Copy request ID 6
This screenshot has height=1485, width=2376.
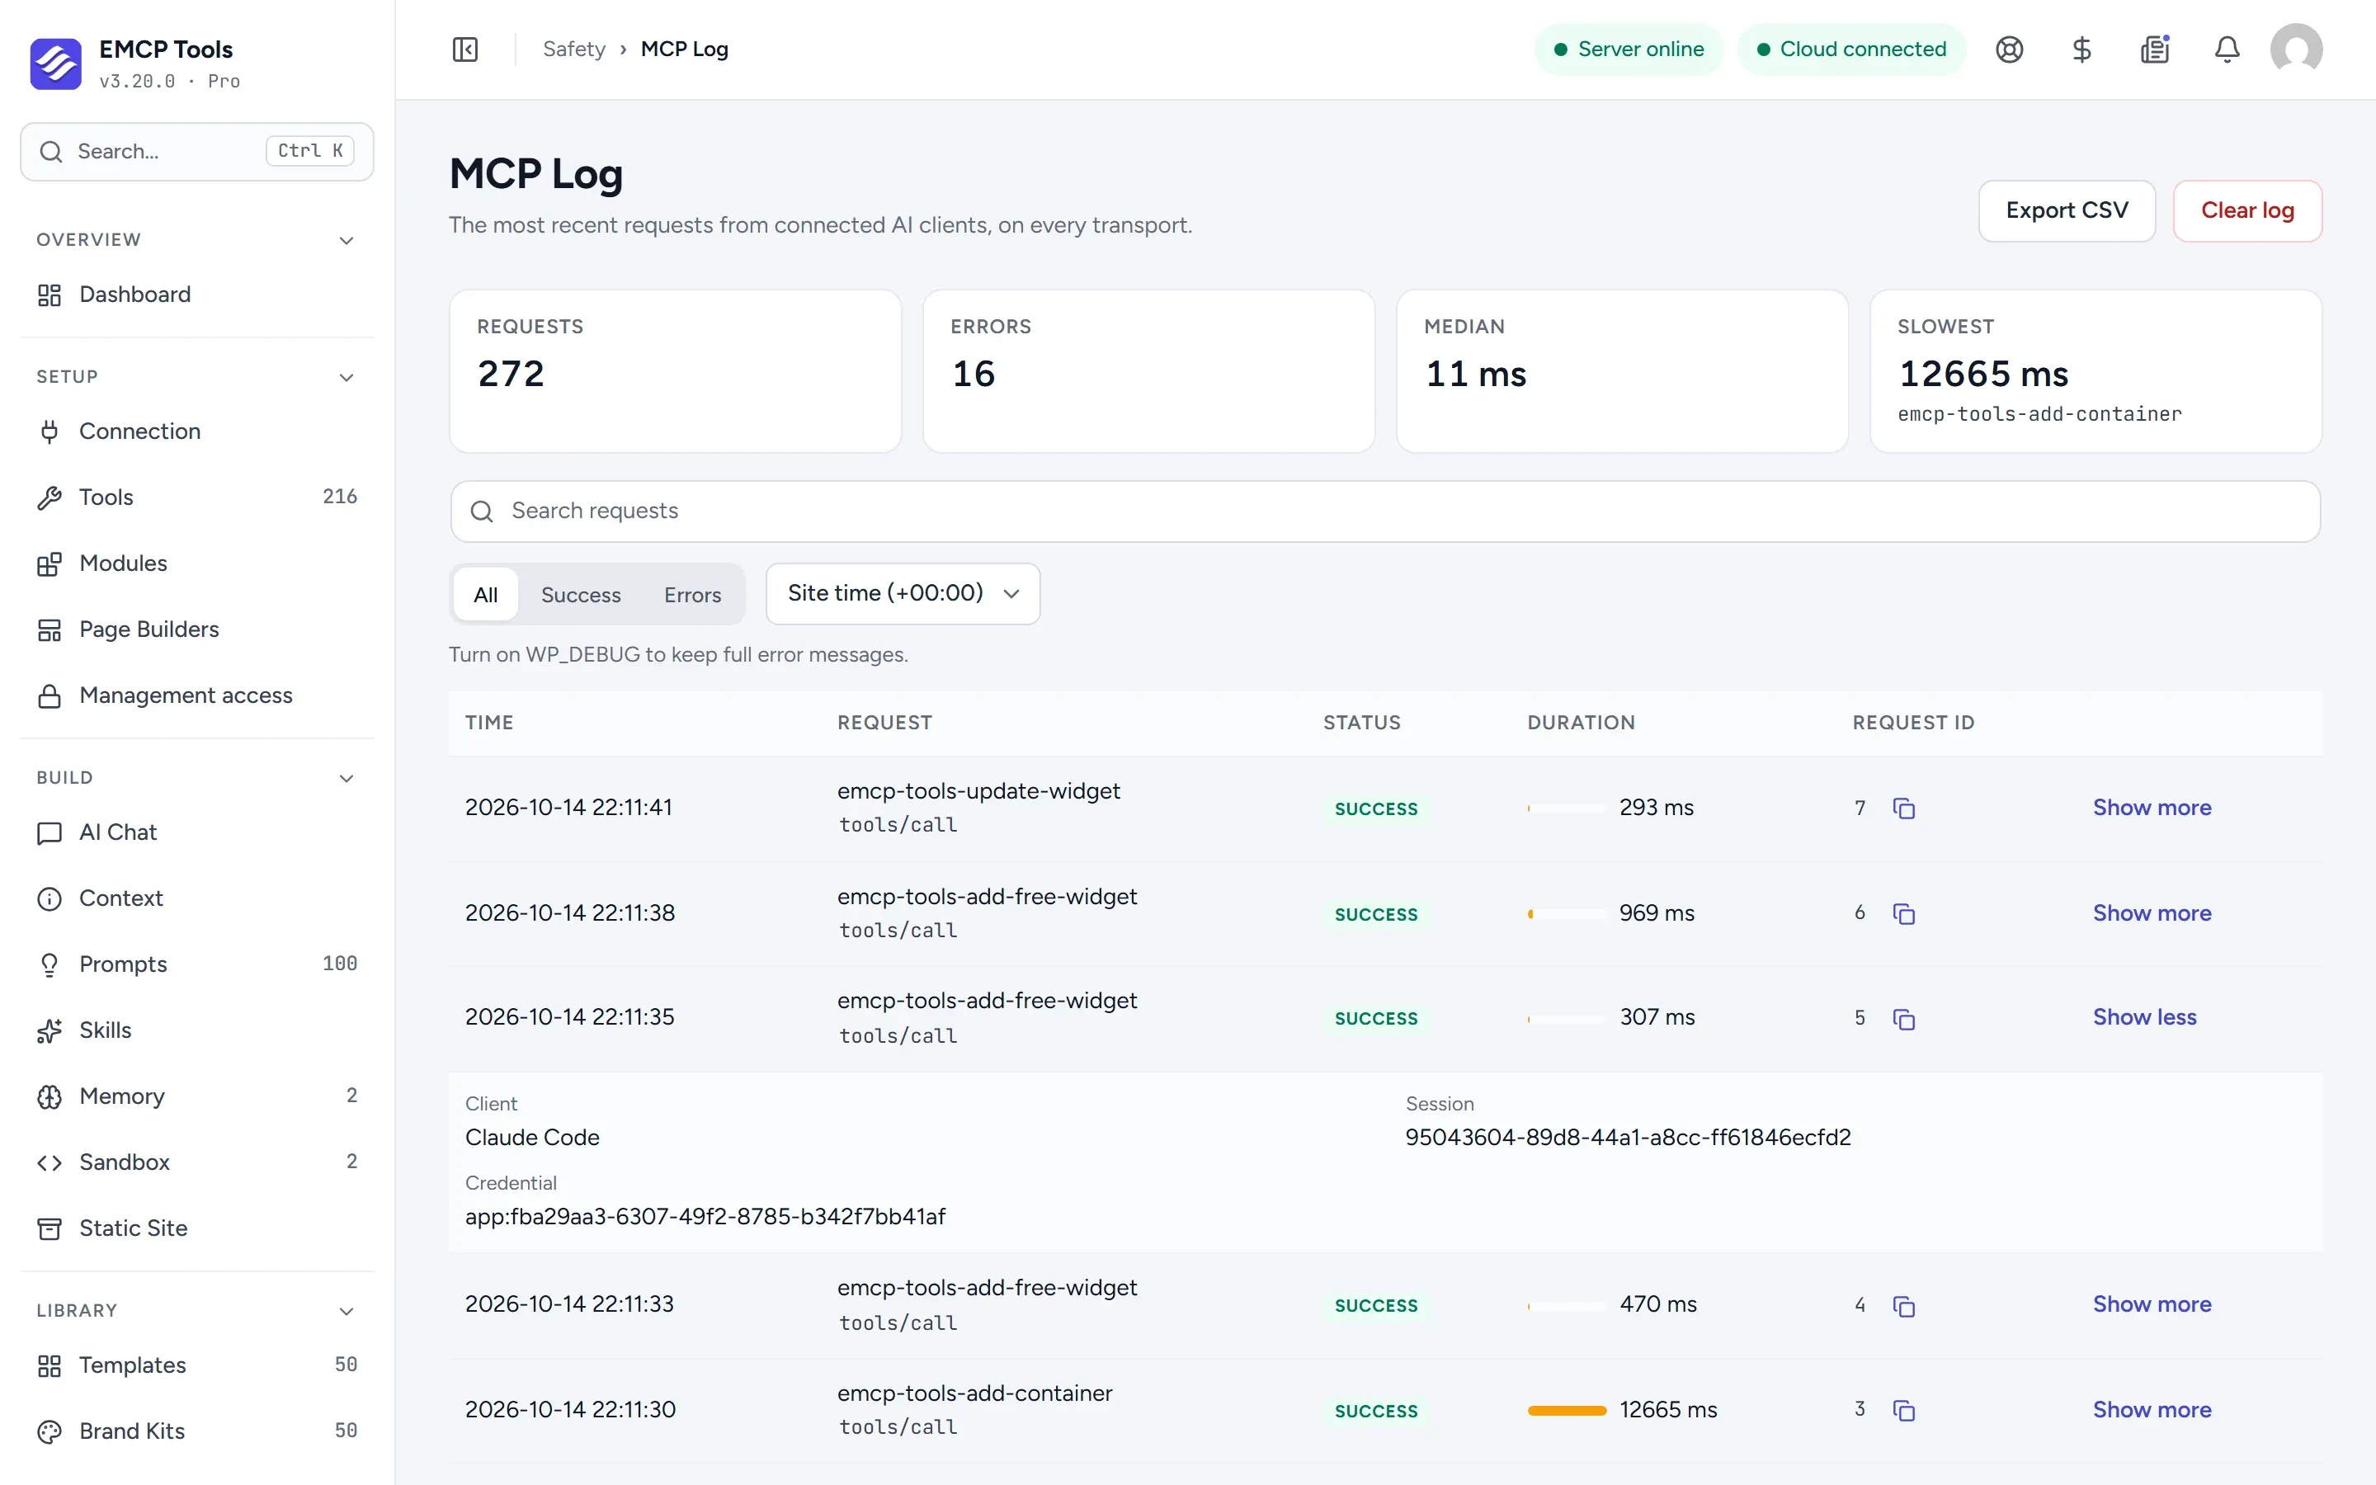[1904, 914]
